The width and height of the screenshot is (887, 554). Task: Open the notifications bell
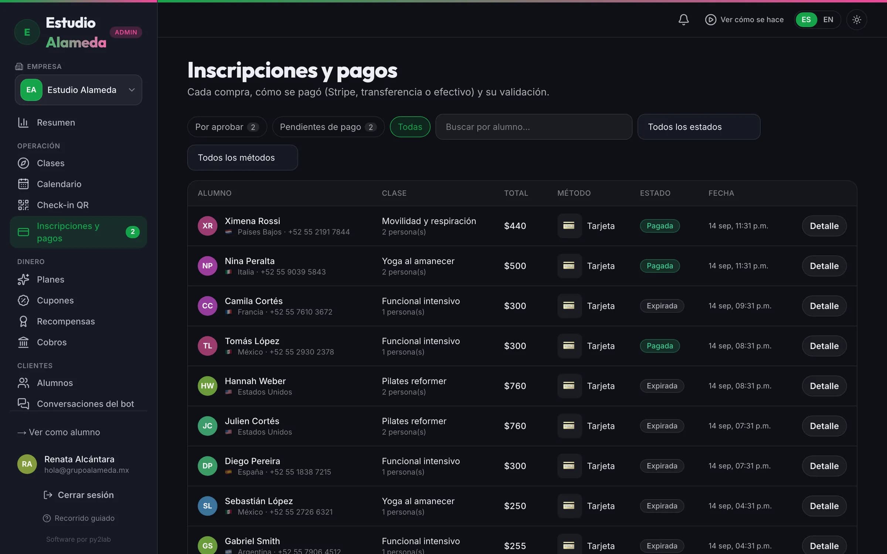[683, 20]
